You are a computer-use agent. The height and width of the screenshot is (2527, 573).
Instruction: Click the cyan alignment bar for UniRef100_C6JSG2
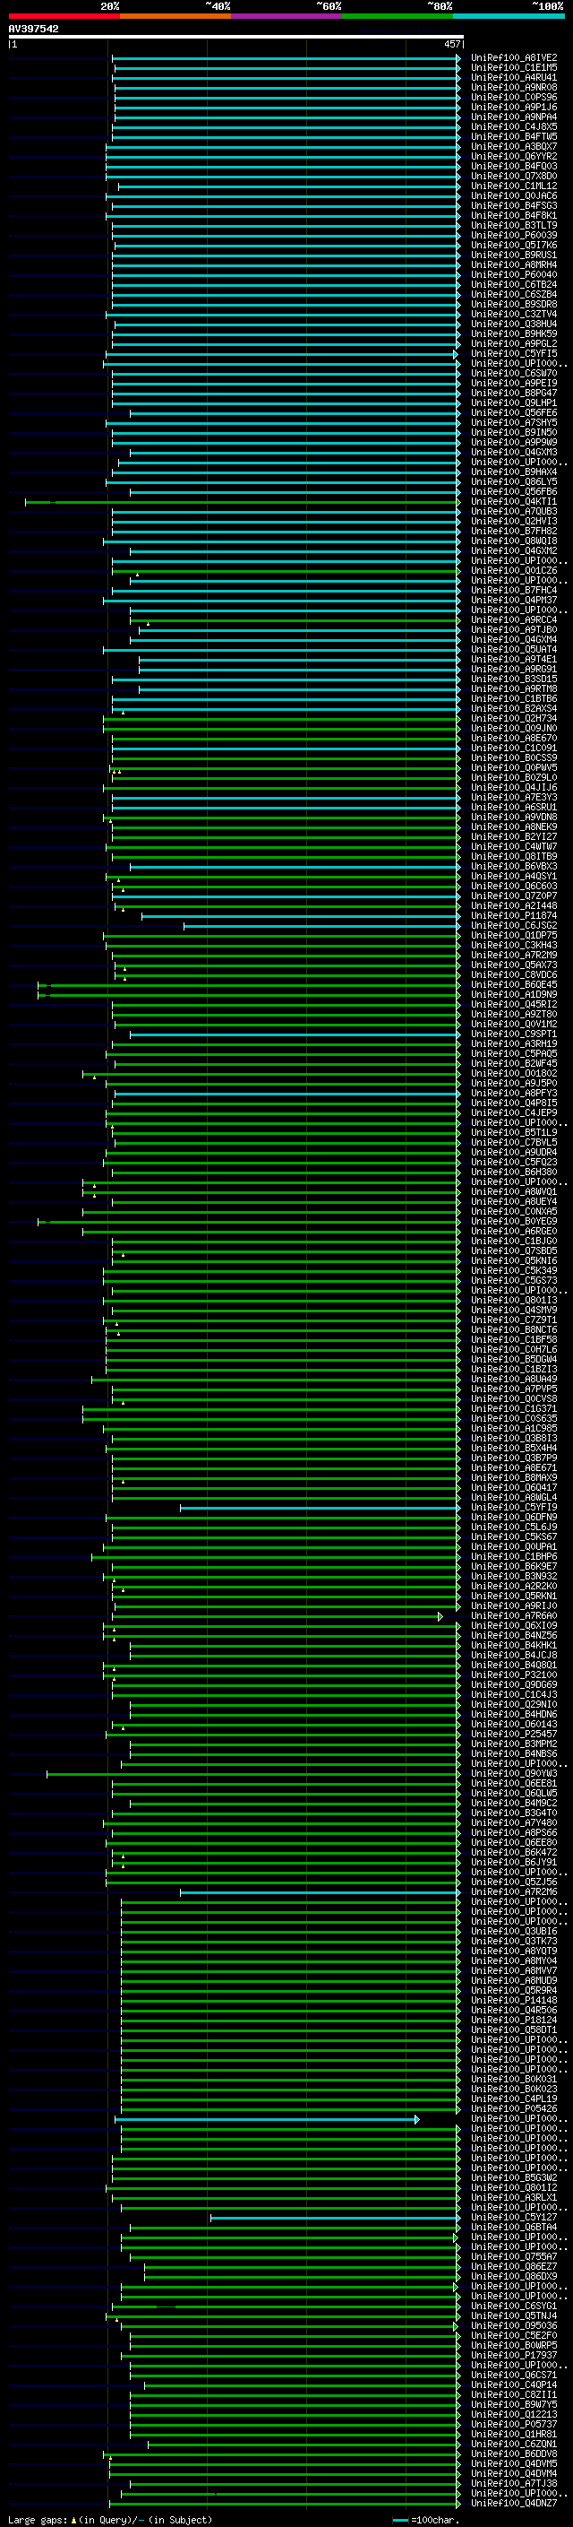(x=321, y=926)
